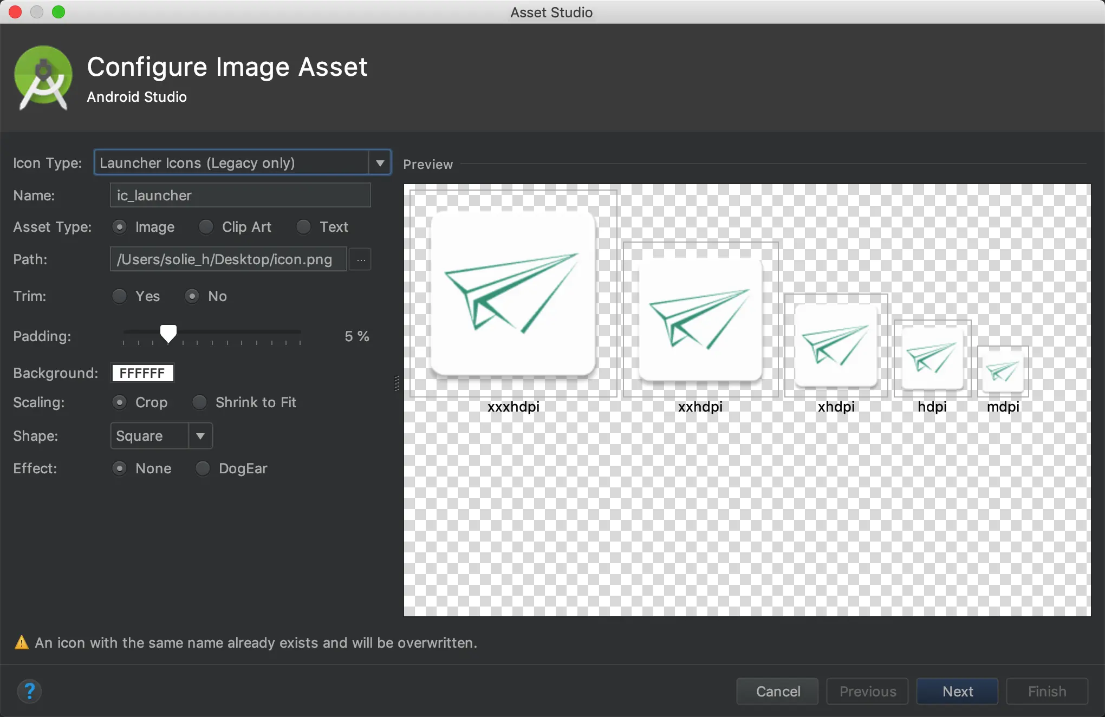1105x717 pixels.
Task: Click the panel splitter grip handle
Action: click(x=397, y=383)
